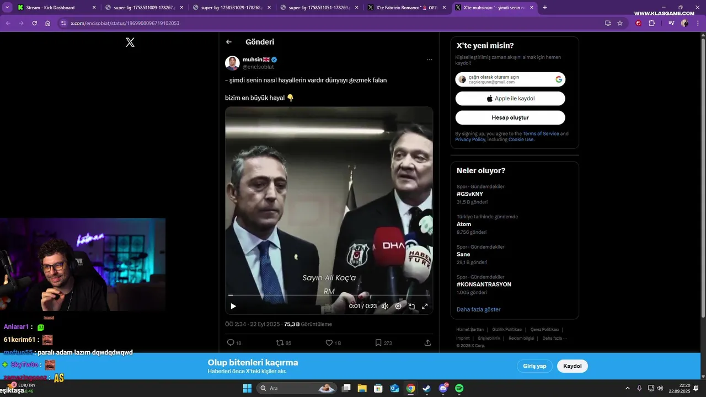
Task: Click browser home icon
Action: pos(48,23)
